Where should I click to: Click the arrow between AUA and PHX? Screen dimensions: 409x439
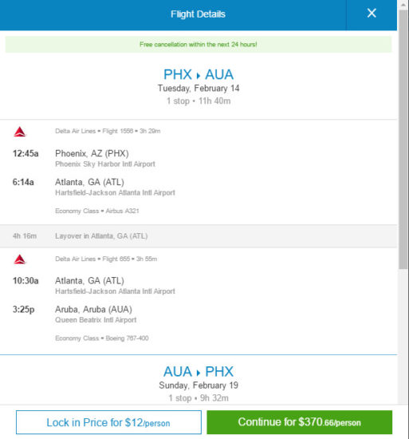(x=199, y=373)
